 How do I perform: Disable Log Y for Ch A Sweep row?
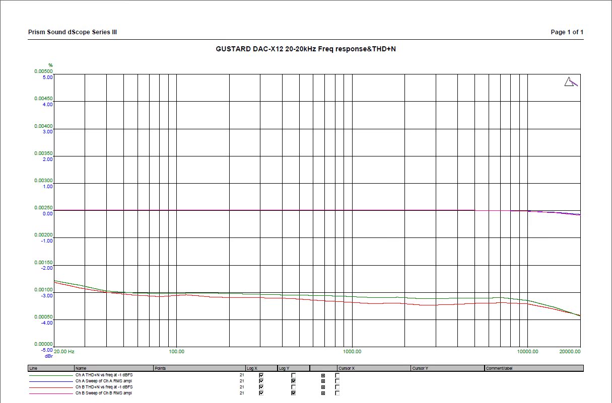tap(293, 381)
